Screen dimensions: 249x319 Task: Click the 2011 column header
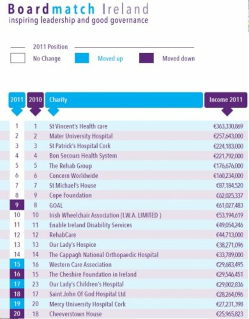click(17, 100)
